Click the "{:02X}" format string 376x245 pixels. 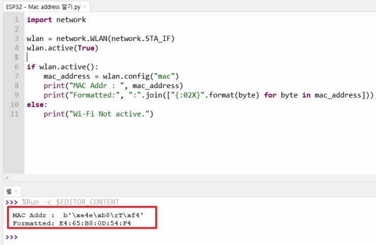tap(188, 95)
